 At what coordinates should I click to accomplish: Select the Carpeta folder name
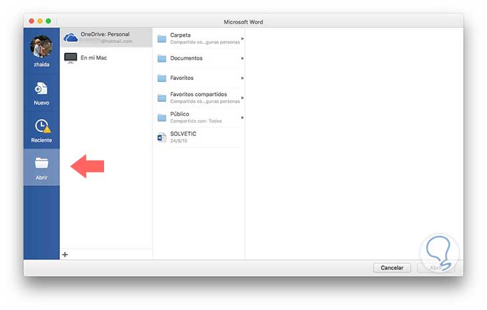(x=180, y=35)
